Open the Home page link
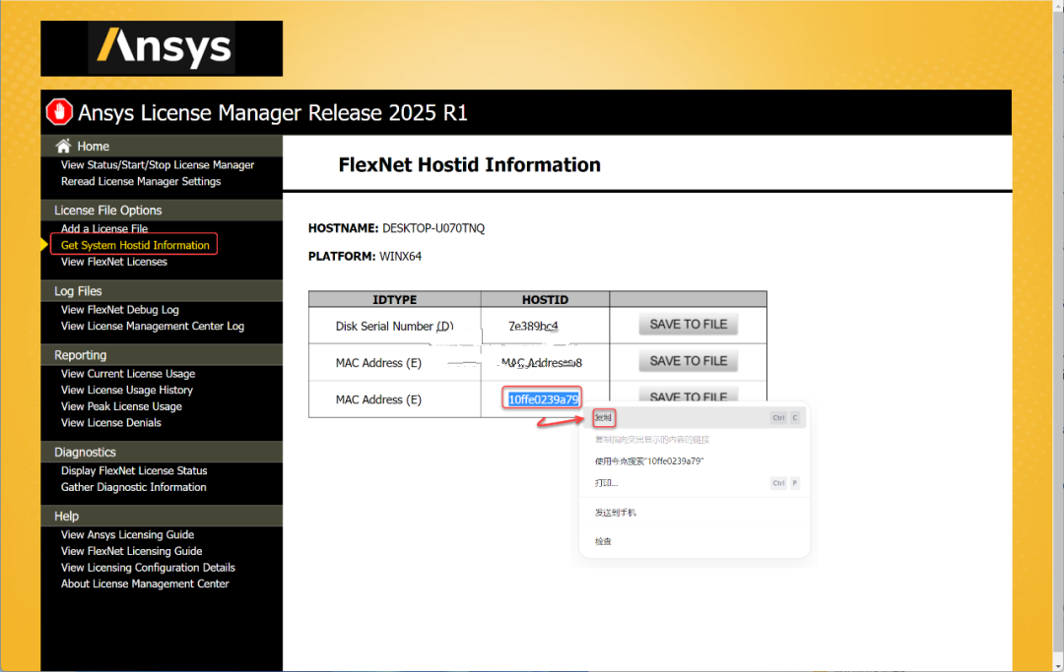This screenshot has height=672, width=1064. (x=93, y=147)
